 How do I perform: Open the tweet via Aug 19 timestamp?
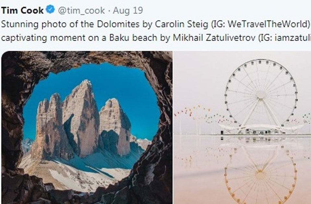coord(128,10)
